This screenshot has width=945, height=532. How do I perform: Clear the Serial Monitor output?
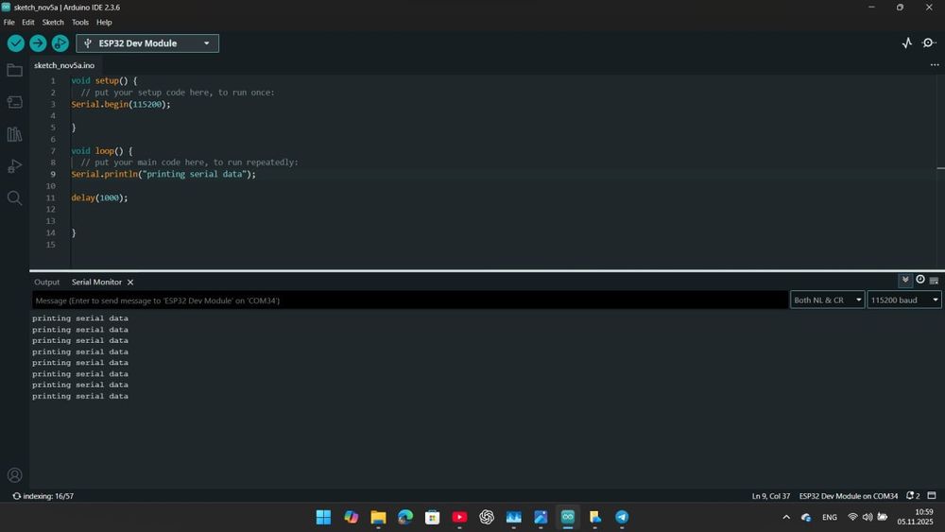[x=935, y=280]
